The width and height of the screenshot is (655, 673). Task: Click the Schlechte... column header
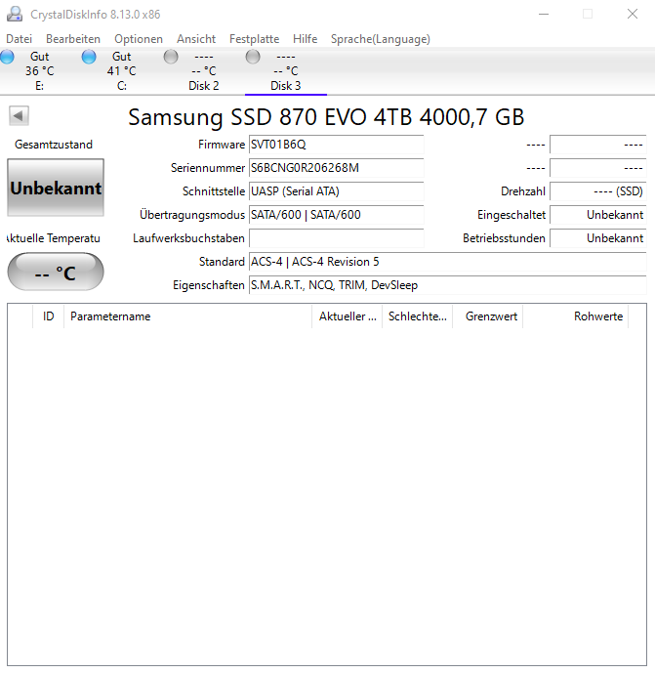pyautogui.click(x=418, y=316)
